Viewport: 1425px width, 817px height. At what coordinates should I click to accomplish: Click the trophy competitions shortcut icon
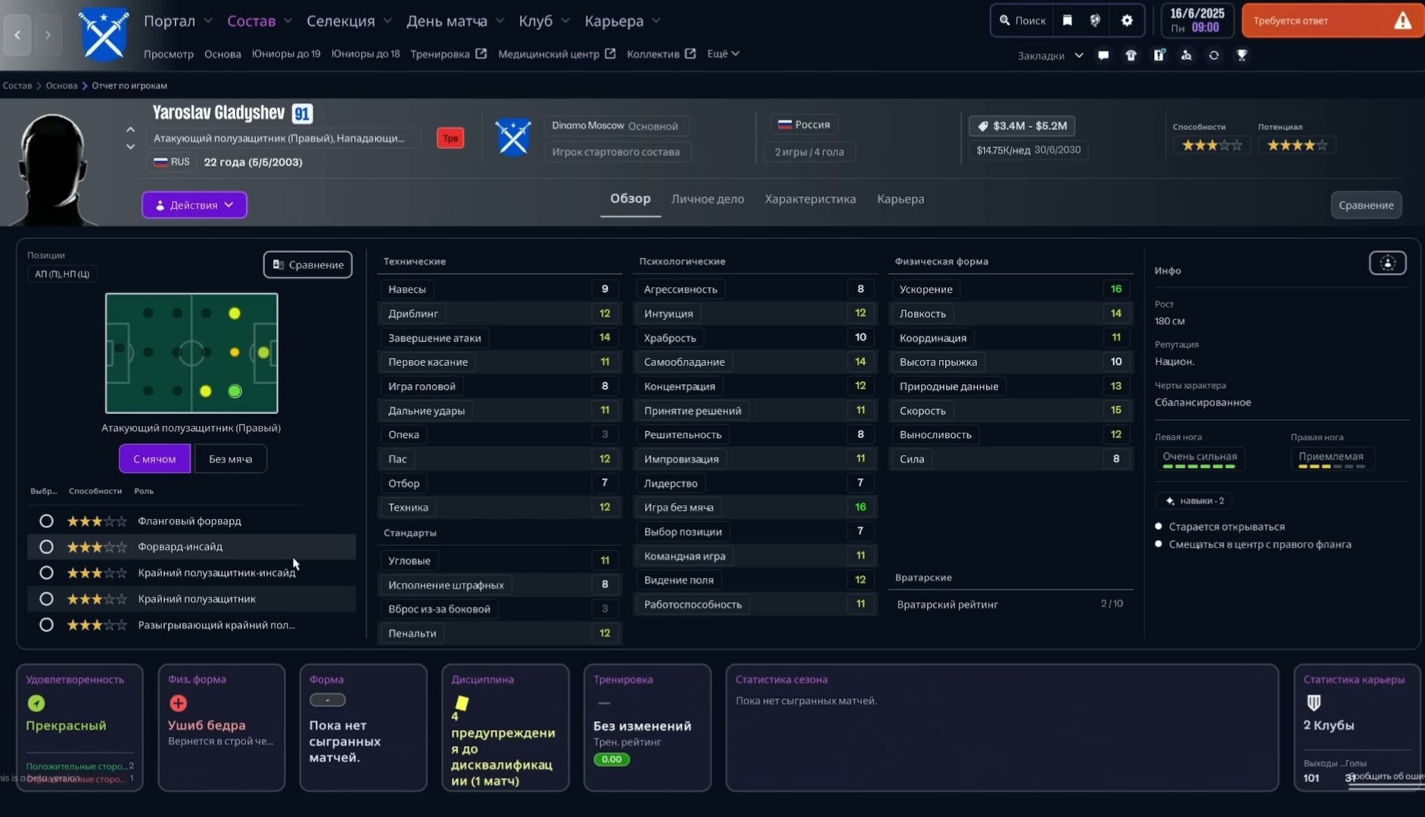1242,55
